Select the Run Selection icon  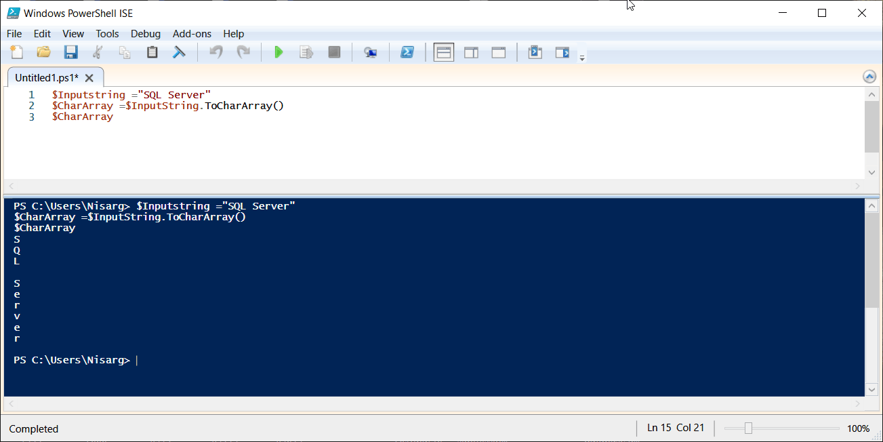click(306, 52)
